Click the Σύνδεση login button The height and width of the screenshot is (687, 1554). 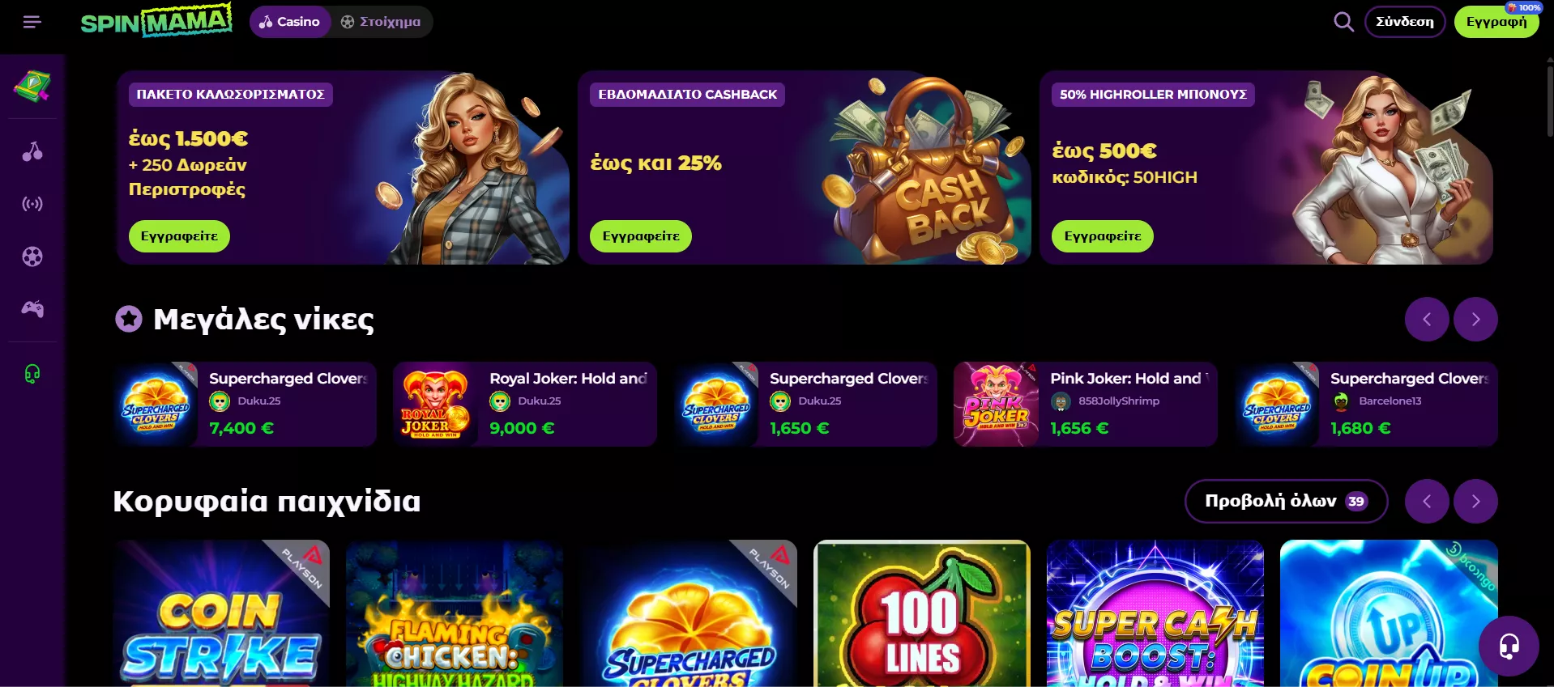click(1405, 22)
